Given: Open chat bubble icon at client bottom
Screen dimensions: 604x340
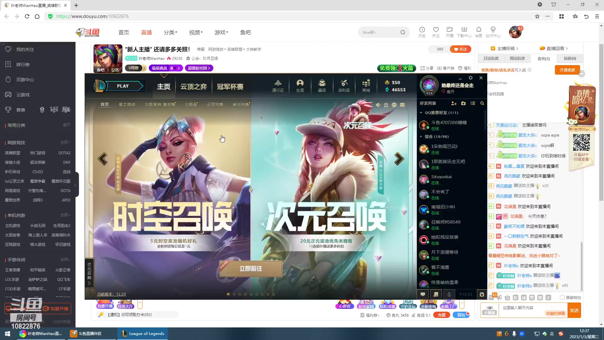Looking at the screenshot, I should coord(423,294).
